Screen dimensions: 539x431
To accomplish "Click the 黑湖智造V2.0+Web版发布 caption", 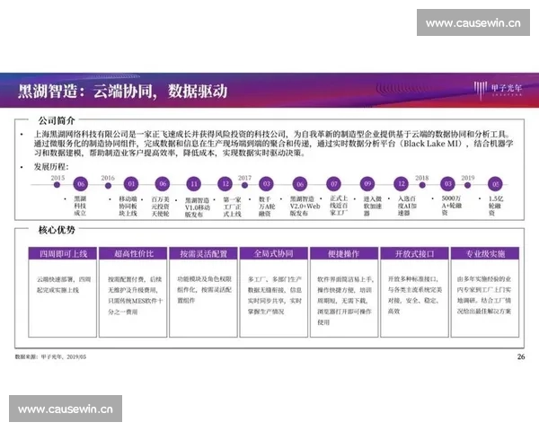I will point(305,206).
